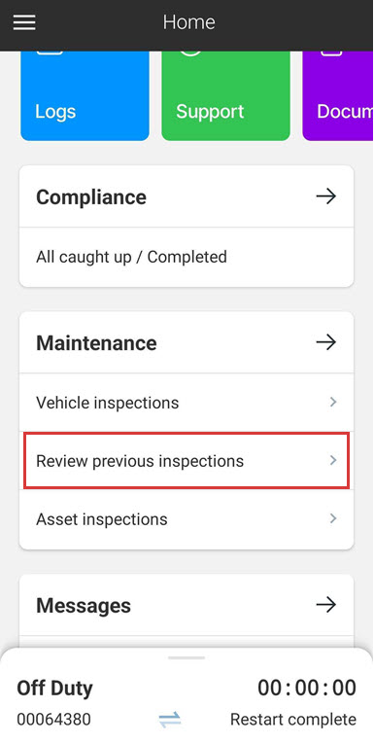The width and height of the screenshot is (374, 743).
Task: Expand Vehicle inspections with its chevron
Action: pyautogui.click(x=333, y=403)
